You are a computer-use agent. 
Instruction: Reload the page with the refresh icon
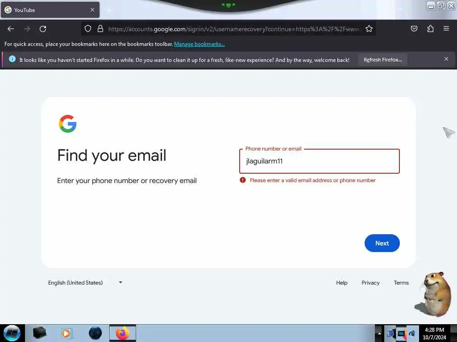(x=43, y=29)
